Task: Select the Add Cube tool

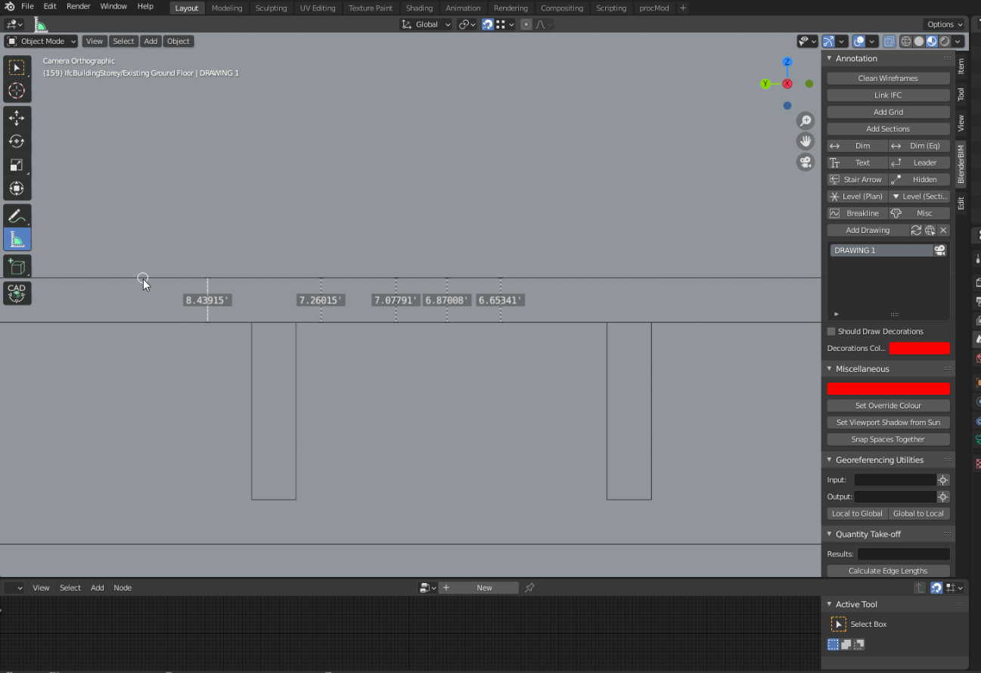Action: point(17,266)
